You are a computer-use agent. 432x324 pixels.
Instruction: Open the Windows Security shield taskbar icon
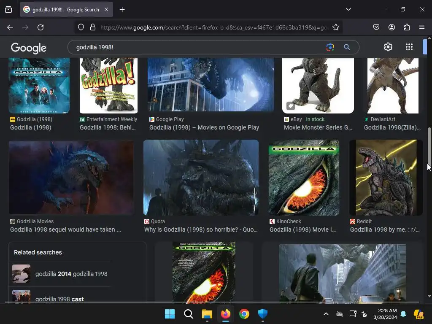[262, 314]
